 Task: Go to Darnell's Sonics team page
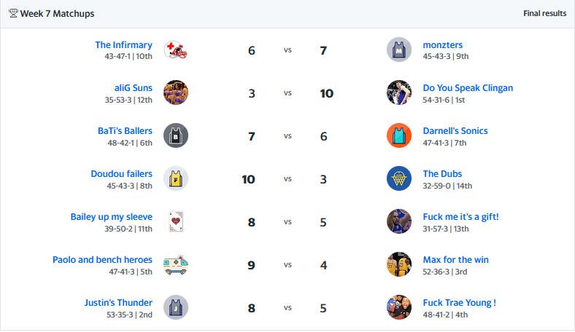(455, 131)
